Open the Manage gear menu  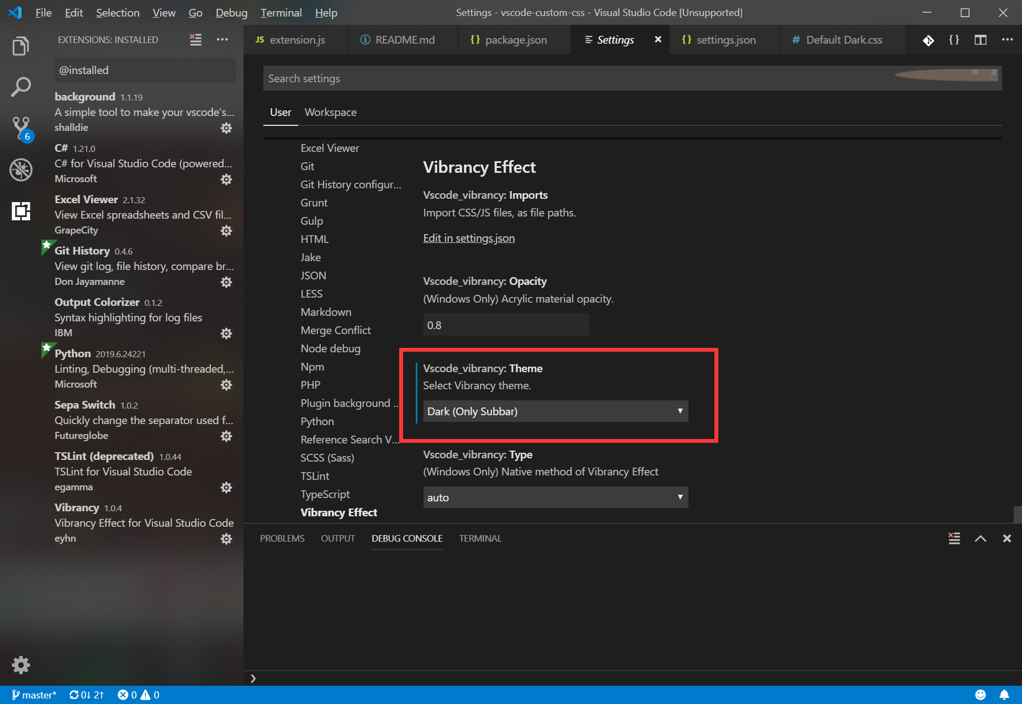(x=20, y=665)
